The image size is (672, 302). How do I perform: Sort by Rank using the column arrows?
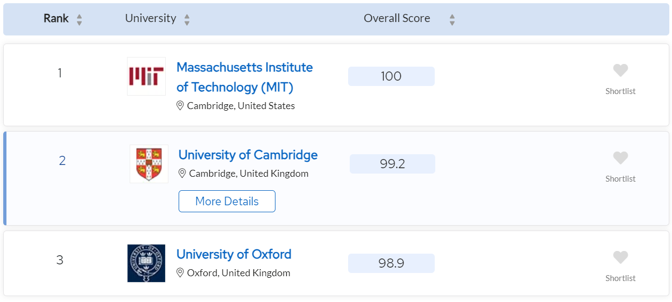click(x=79, y=20)
